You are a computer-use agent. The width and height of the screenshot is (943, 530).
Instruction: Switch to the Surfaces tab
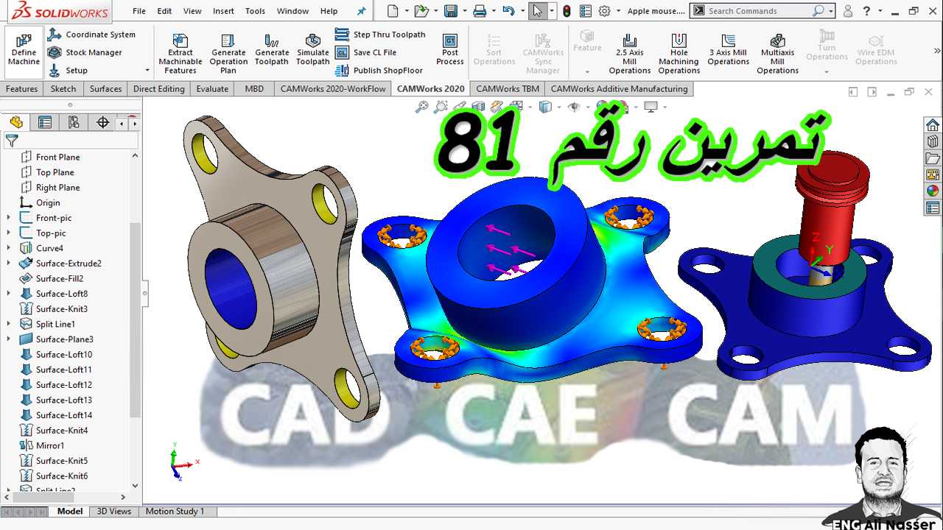[105, 89]
